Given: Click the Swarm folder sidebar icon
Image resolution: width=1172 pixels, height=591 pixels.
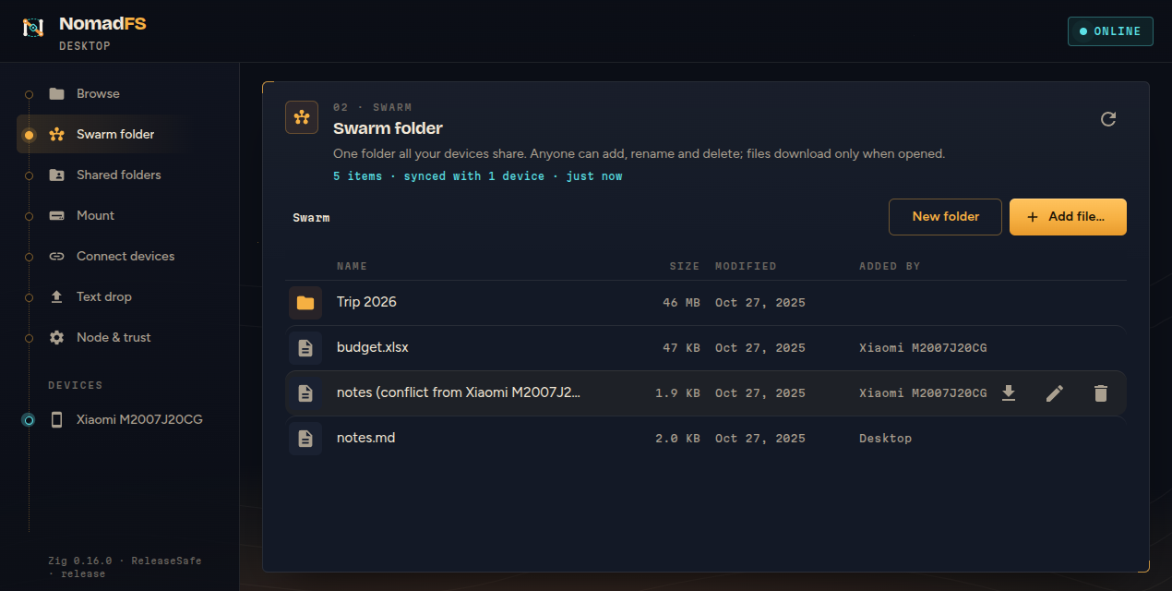Looking at the screenshot, I should coord(57,135).
